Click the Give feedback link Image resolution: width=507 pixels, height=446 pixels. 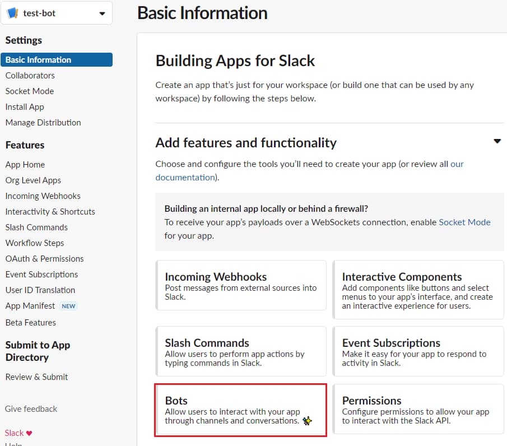[31, 409]
